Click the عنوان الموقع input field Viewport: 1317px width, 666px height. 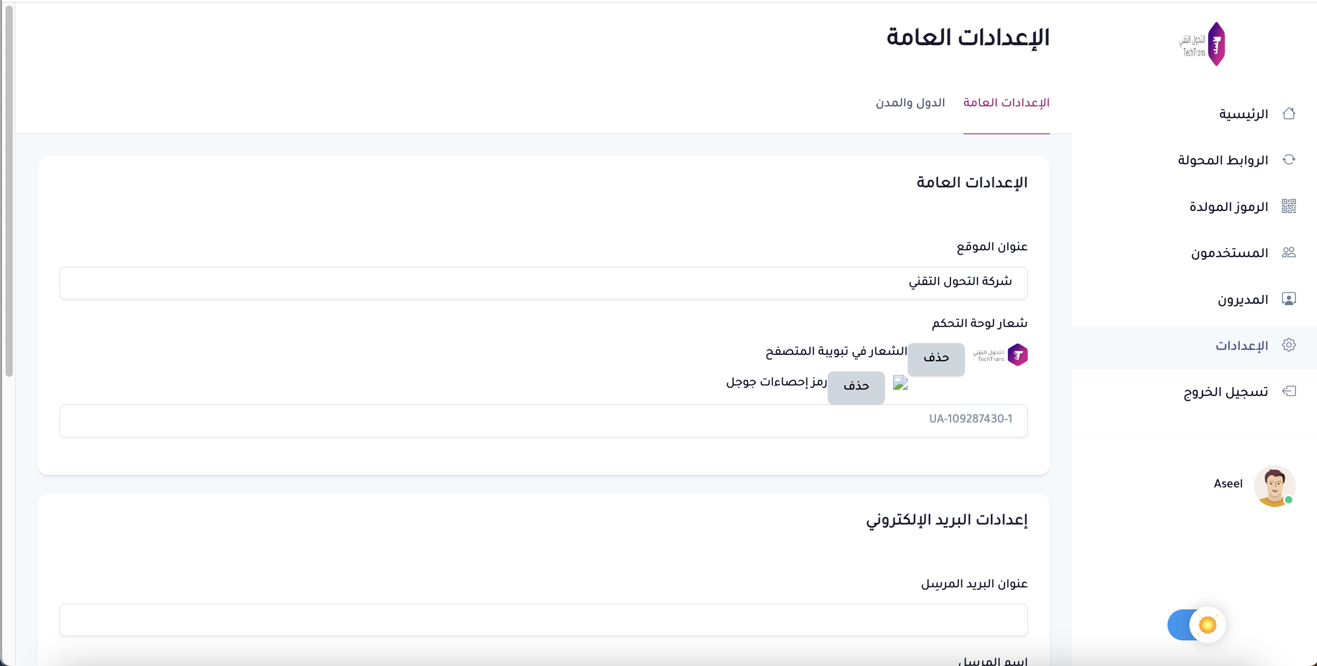[x=543, y=282]
